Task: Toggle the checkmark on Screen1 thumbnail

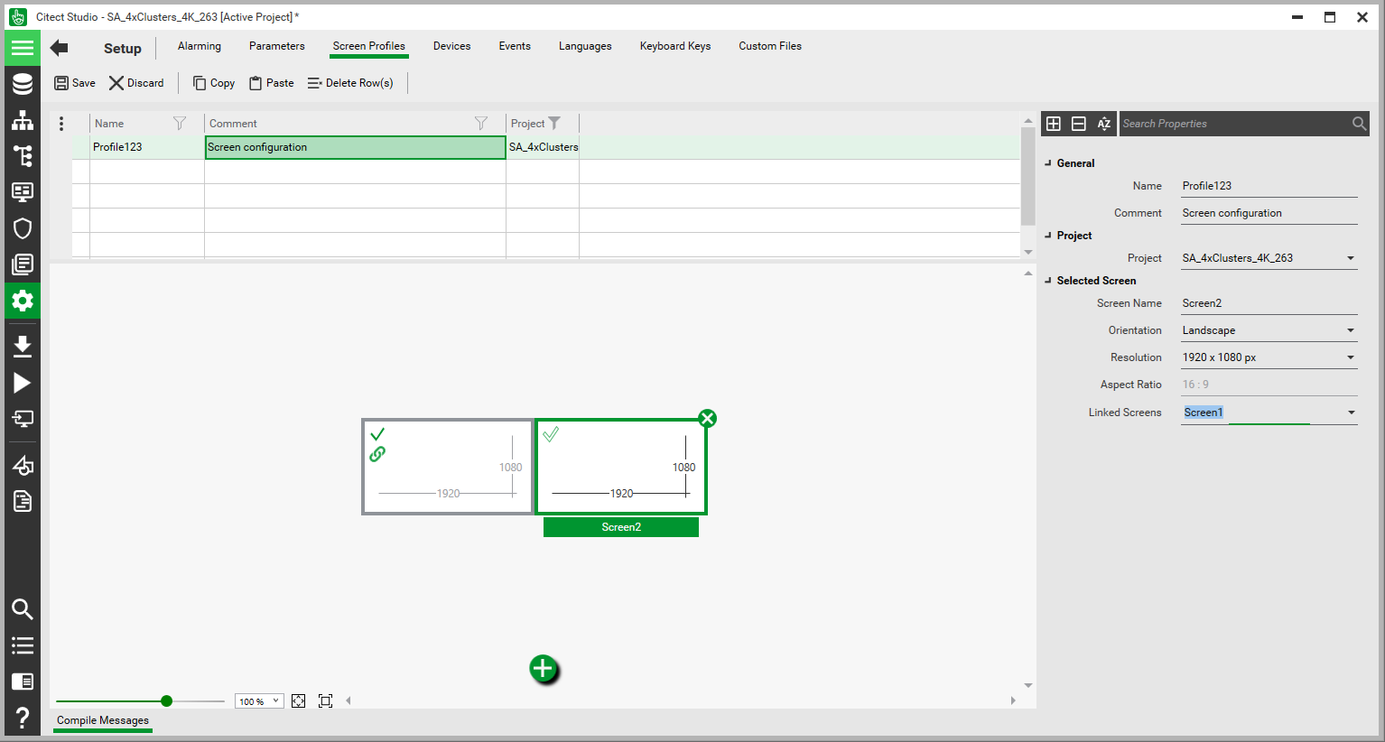Action: tap(377, 434)
